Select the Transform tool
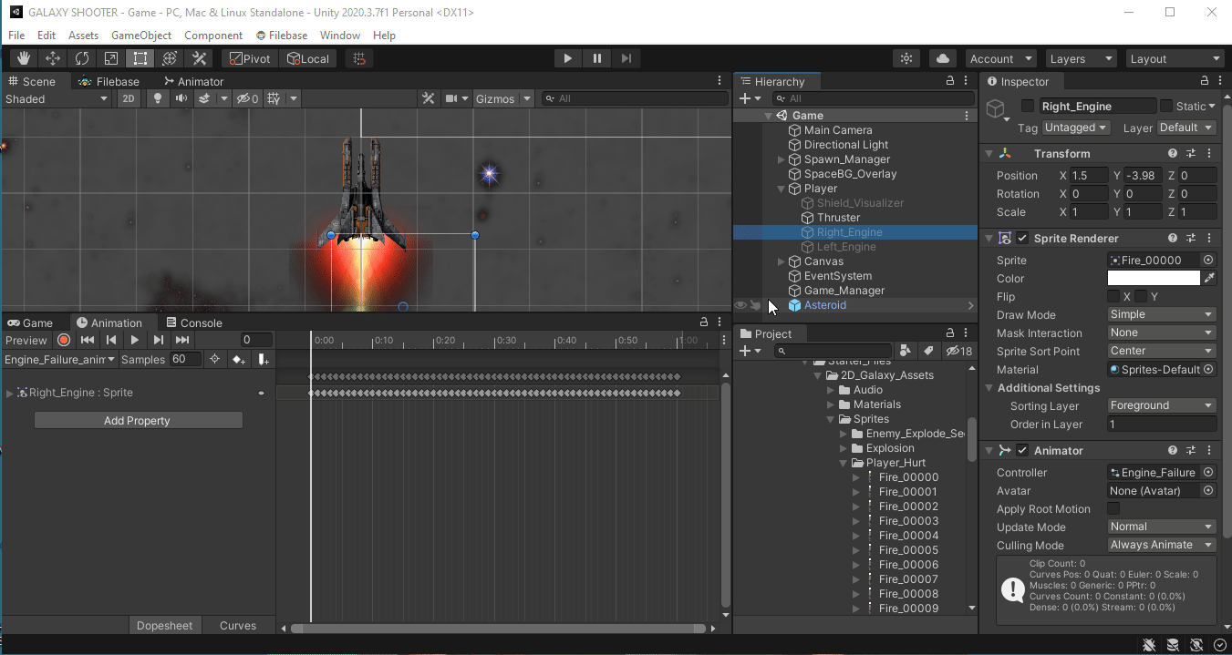 [x=170, y=58]
